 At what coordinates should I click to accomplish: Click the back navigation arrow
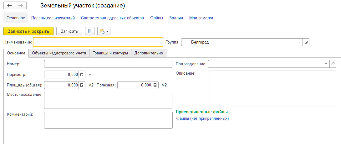click(x=9, y=6)
